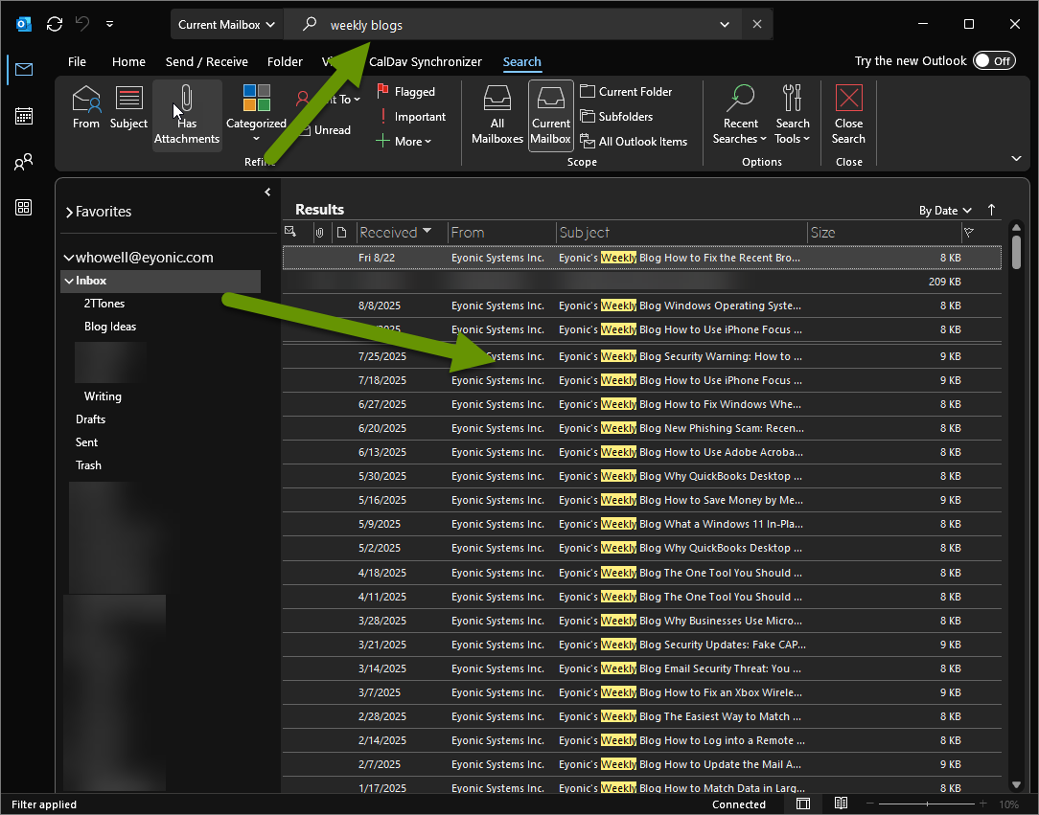The height and width of the screenshot is (815, 1039).
Task: Refine the search by From
Action: pyautogui.click(x=86, y=107)
